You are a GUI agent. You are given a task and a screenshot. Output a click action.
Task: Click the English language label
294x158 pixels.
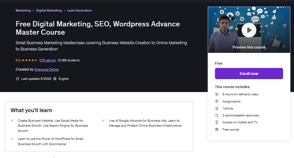click(64, 79)
